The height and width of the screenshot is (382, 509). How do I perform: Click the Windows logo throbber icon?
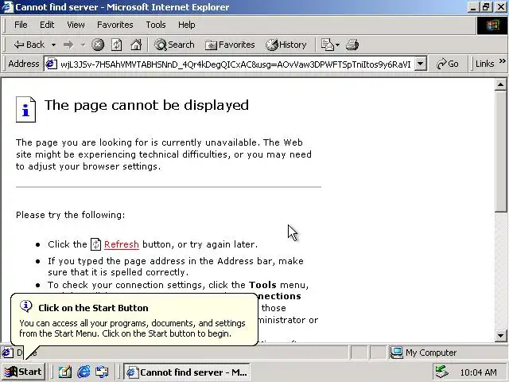(492, 25)
